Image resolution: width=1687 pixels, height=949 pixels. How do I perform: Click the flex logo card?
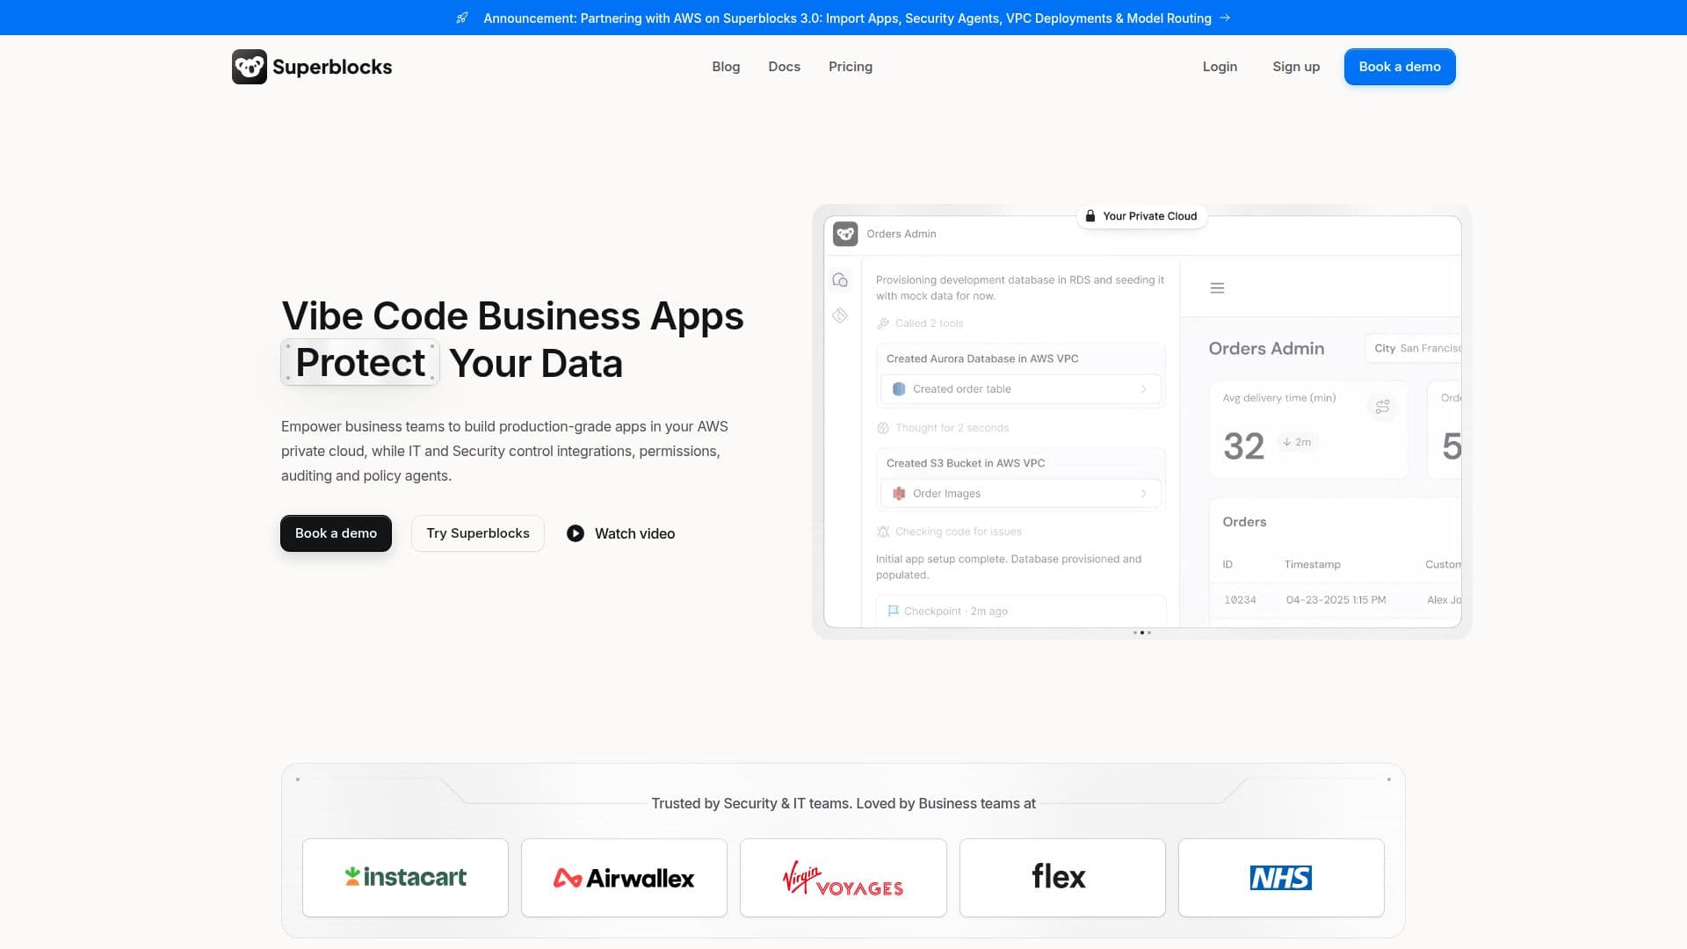coord(1062,878)
